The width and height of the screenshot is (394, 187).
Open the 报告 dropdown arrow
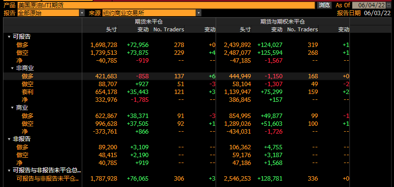(82, 13)
